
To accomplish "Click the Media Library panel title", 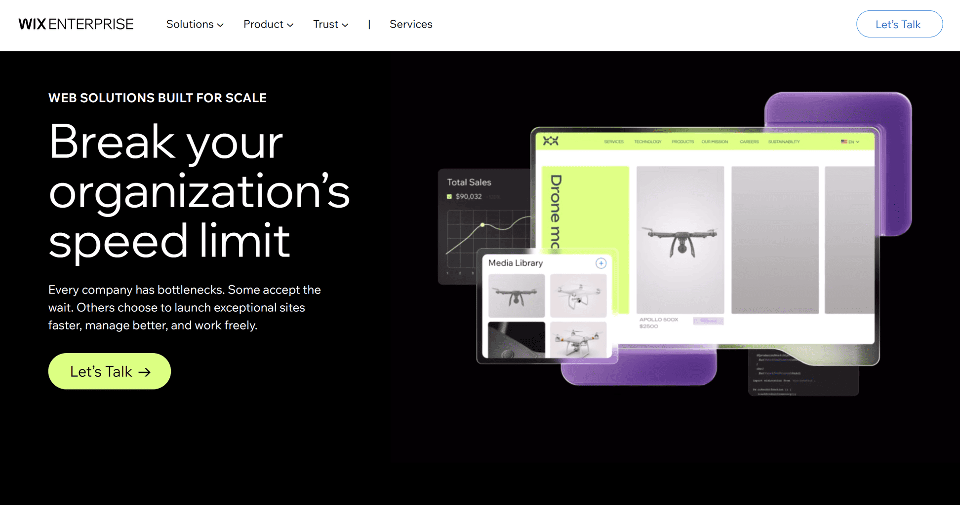I will coord(516,263).
